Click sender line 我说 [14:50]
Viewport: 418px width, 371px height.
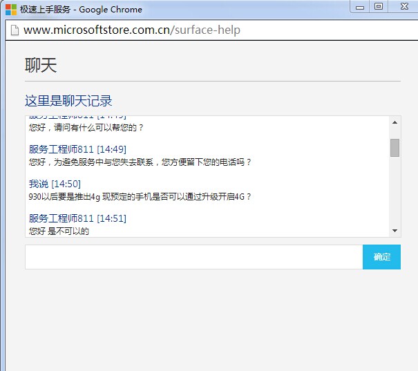55,184
